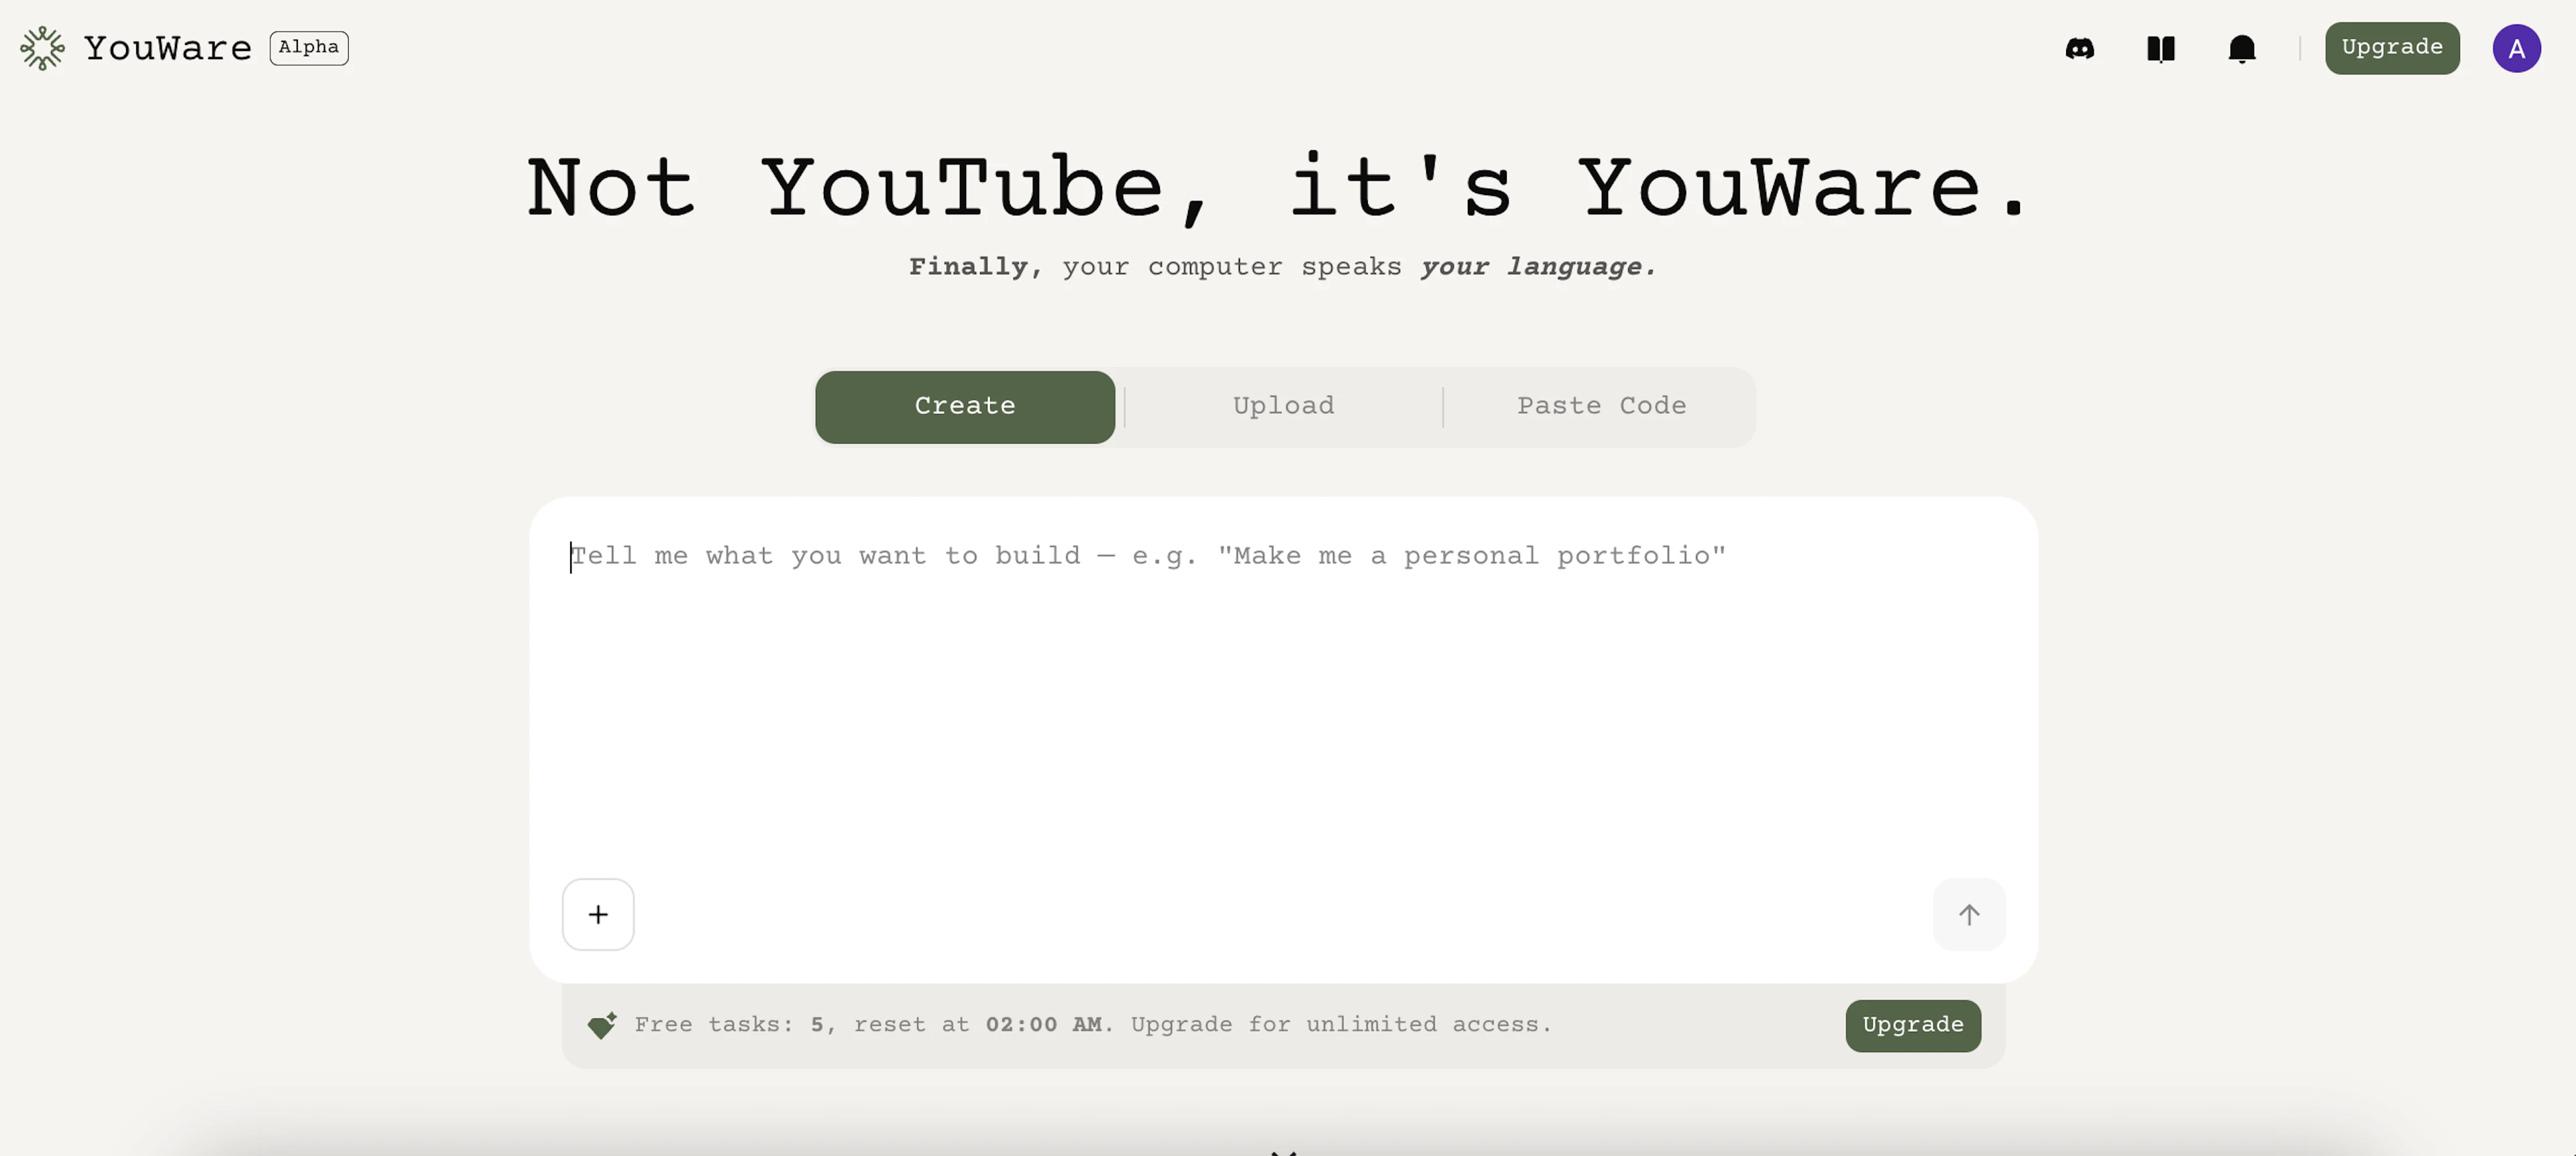Check notifications with the bell icon
Screen dimensions: 2576x1156
(2242, 48)
